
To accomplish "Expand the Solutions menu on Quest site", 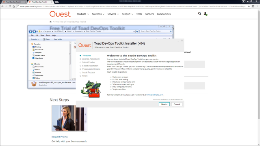I will coord(98,14).
